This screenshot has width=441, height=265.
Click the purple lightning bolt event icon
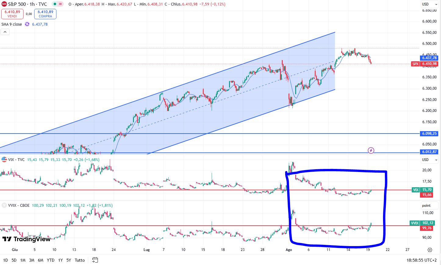371,150
